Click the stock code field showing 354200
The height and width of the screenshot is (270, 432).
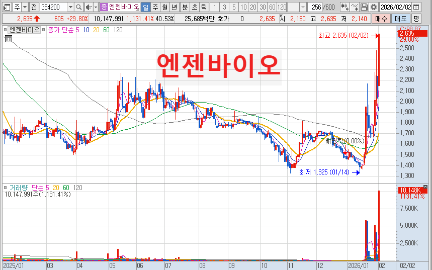coord(53,7)
